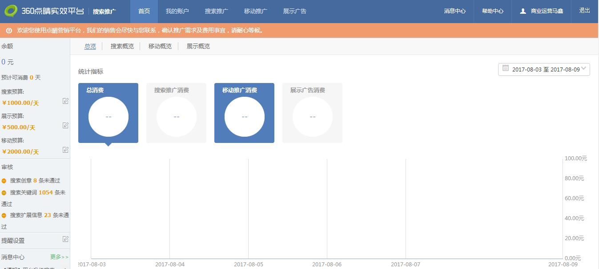Click edit icon next to 展示预算

(65, 125)
